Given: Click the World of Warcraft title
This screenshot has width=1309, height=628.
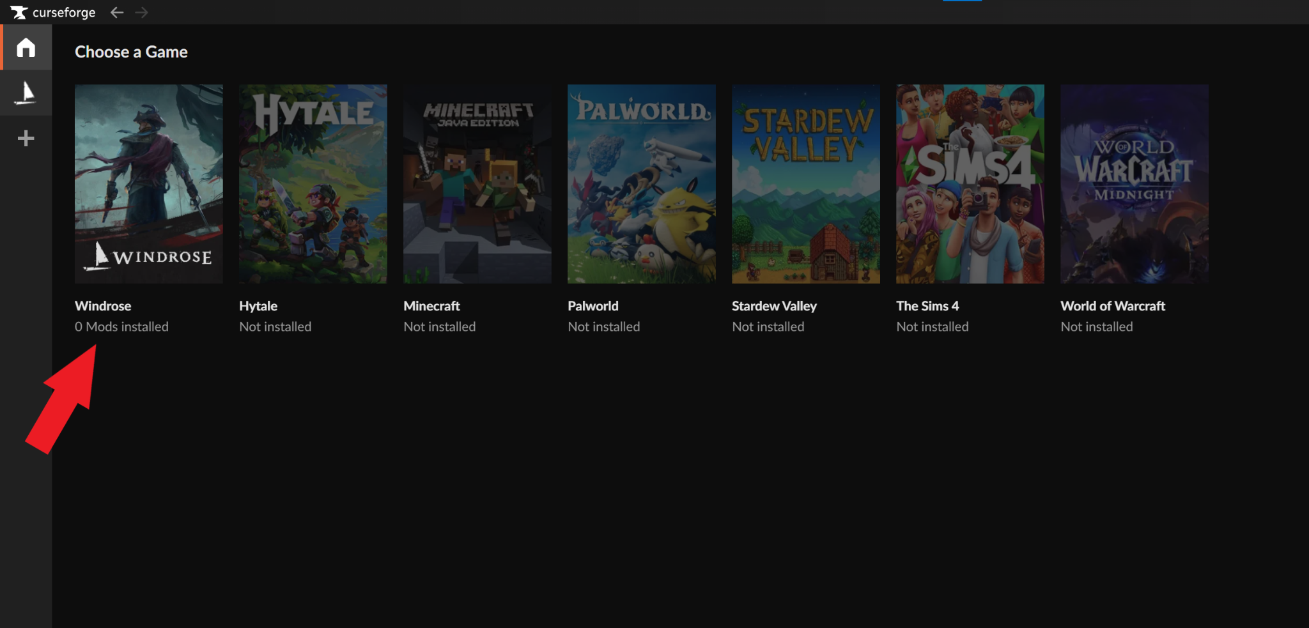Looking at the screenshot, I should pos(1113,306).
